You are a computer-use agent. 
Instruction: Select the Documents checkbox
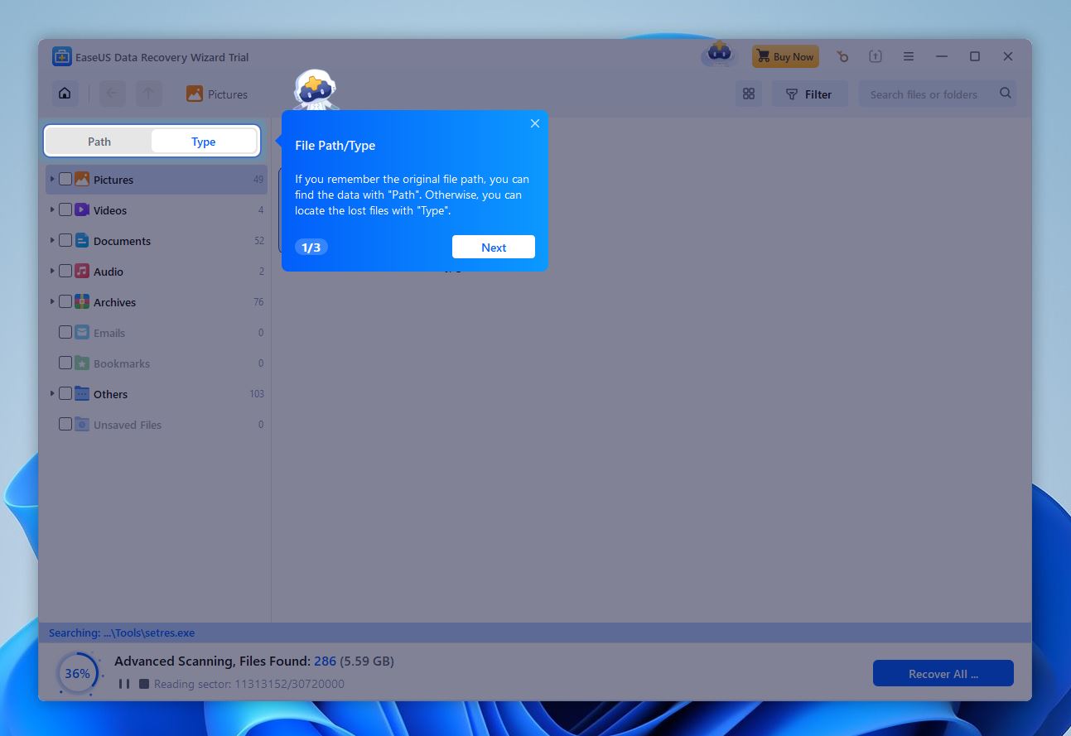coord(65,240)
